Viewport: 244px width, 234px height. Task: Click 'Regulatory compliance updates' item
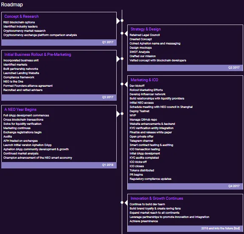151,179
